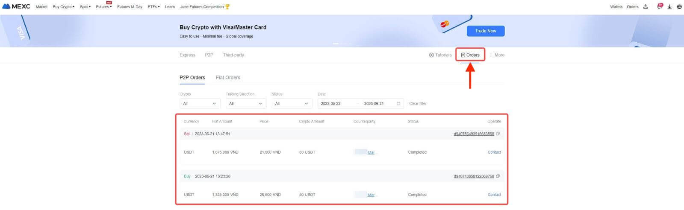Click the 1,075,000 VND fiat amount
684x210 pixels.
click(225, 152)
